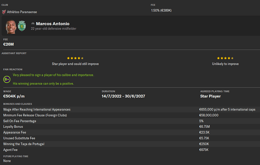This screenshot has height=165, width=260.
Task: Open the Marcos Antonio player name link
Action: 53,24
